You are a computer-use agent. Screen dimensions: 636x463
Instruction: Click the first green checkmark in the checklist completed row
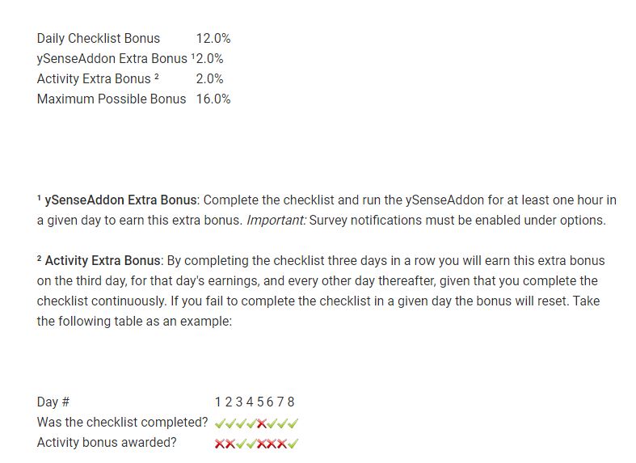pos(221,423)
